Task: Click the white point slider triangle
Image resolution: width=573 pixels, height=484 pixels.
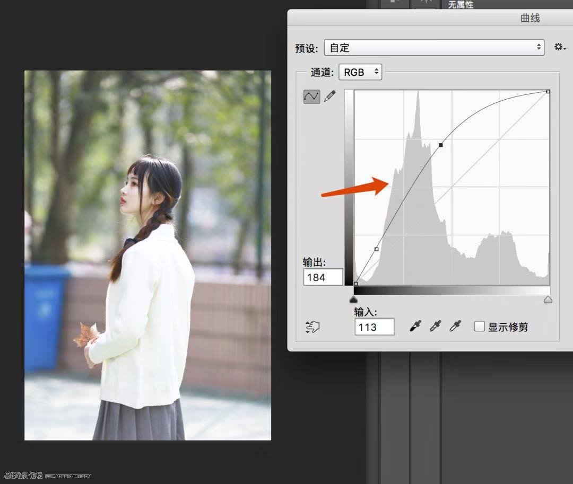Action: point(548,300)
